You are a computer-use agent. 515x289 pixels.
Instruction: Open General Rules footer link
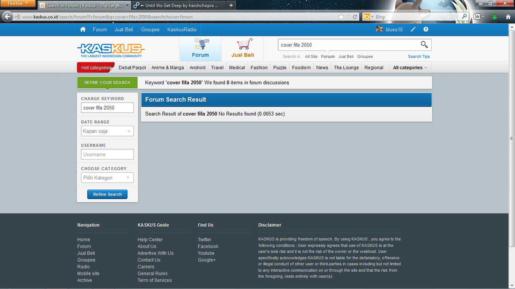pyautogui.click(x=152, y=273)
